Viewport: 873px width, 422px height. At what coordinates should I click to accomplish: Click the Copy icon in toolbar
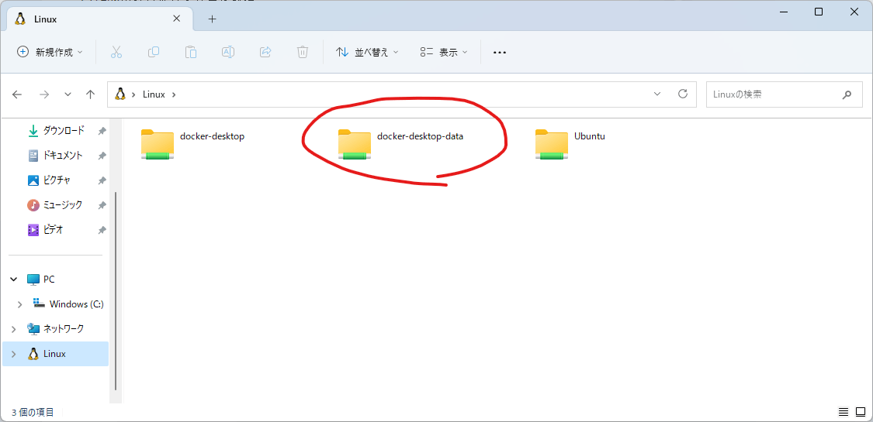154,52
